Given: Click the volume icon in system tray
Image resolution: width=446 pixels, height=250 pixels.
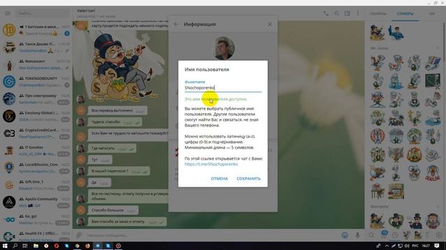Looking at the screenshot, I should (x=407, y=246).
